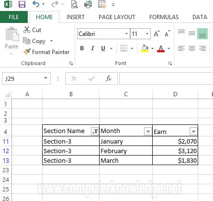Toggle Center alignment

(192, 48)
